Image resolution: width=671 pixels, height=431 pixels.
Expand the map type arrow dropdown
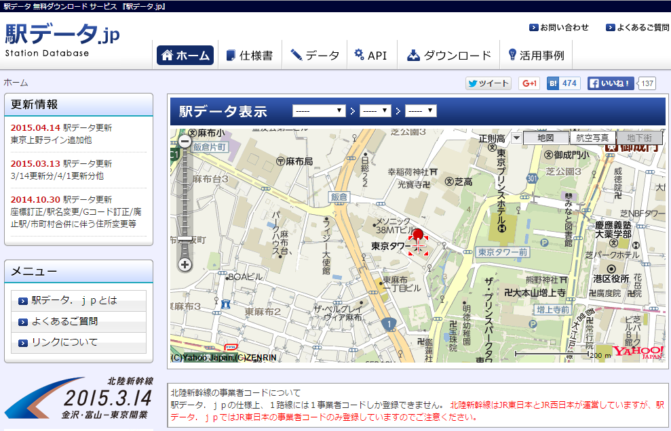516,138
